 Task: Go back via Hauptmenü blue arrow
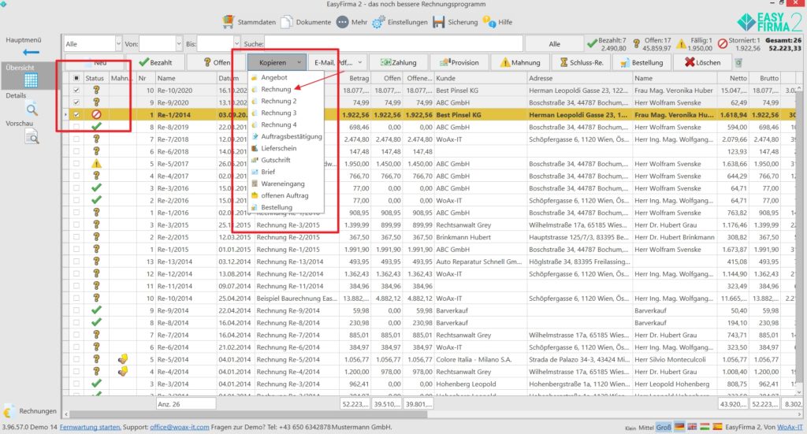(x=31, y=52)
